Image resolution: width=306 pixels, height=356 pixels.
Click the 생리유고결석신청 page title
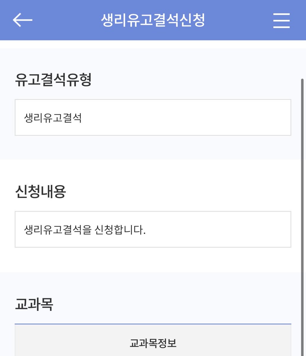(x=153, y=20)
